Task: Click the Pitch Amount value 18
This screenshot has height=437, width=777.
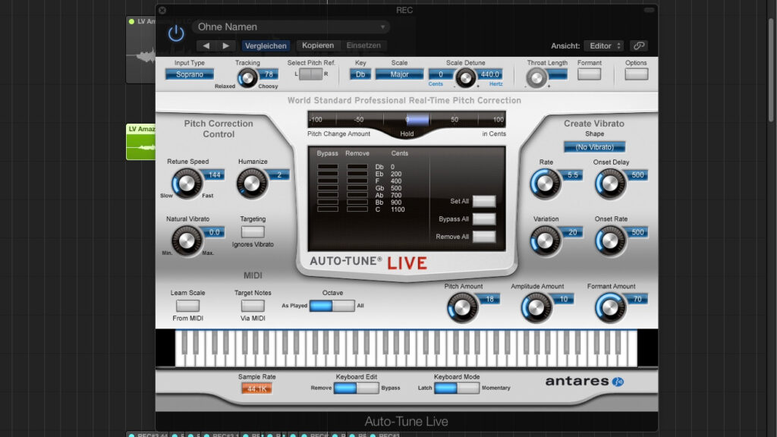Action: point(489,299)
